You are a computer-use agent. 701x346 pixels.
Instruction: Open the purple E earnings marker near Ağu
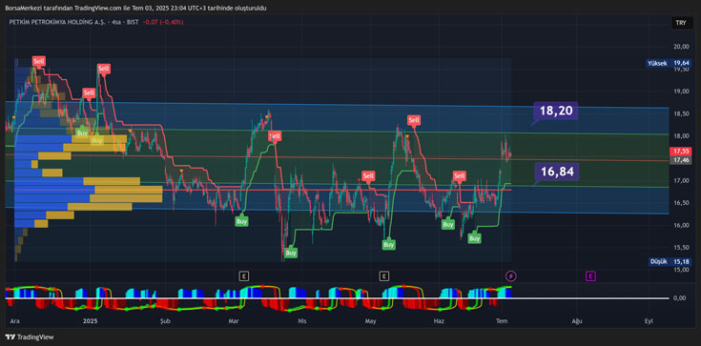point(590,276)
